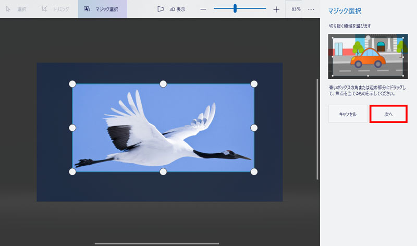417x246 pixels.
Task: Click the car example preview thumbnail
Action: [367, 56]
